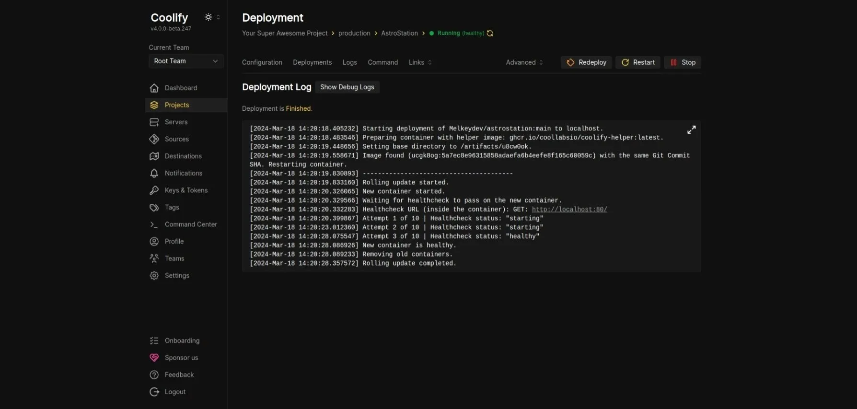Click the Servers sidebar icon
The image size is (857, 409).
(154, 122)
